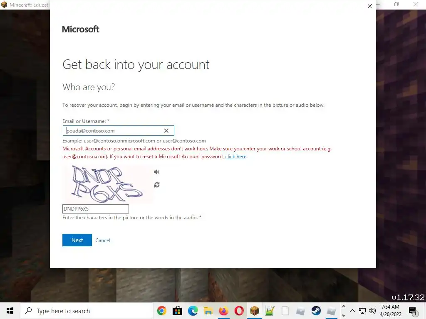Switch to Minecraft Education taskbar icon

pyautogui.click(x=255, y=311)
